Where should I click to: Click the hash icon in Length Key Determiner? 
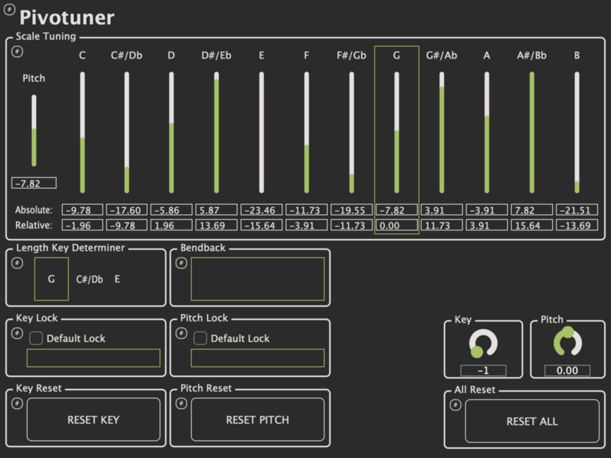tap(17, 263)
